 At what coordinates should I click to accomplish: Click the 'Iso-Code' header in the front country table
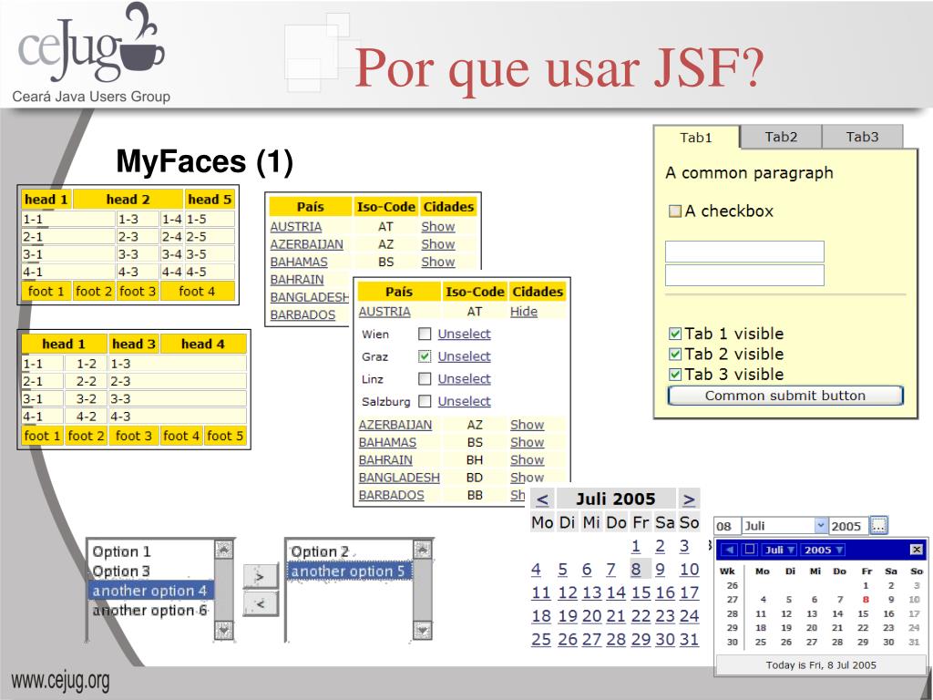point(474,292)
